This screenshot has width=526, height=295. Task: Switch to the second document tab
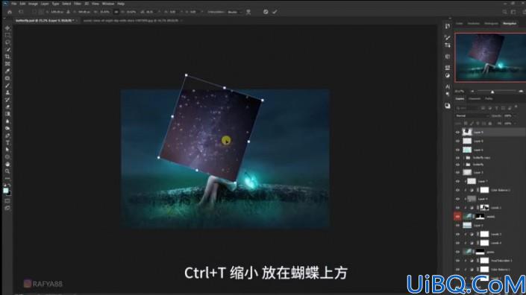pos(131,20)
